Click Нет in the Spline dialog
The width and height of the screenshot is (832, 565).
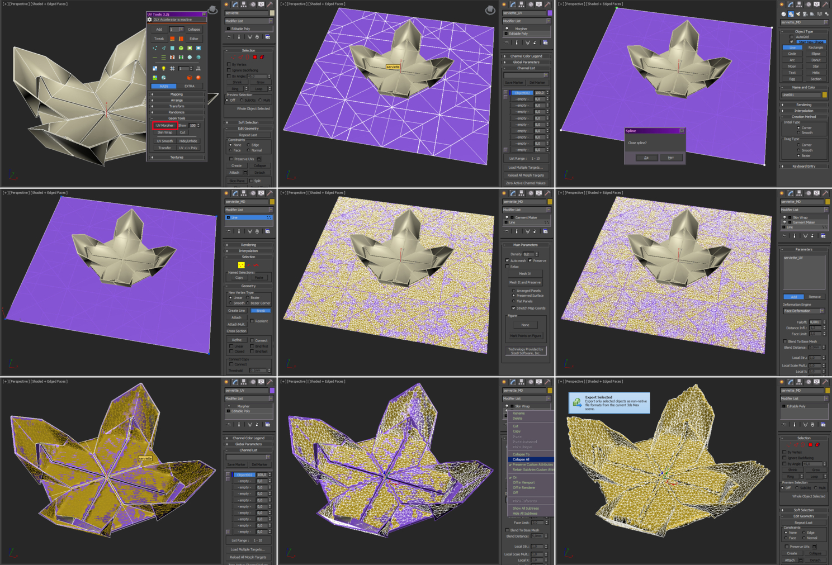tap(671, 158)
